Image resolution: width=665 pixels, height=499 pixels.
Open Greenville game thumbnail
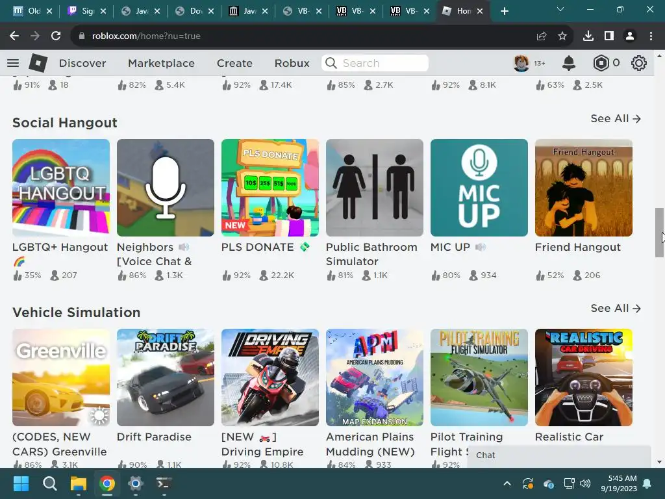coord(61,377)
